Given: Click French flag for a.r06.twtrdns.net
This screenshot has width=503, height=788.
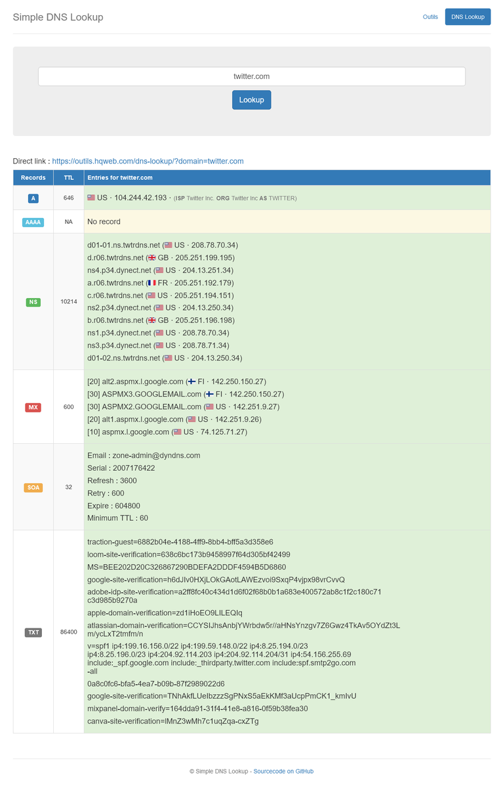Looking at the screenshot, I should (x=152, y=283).
